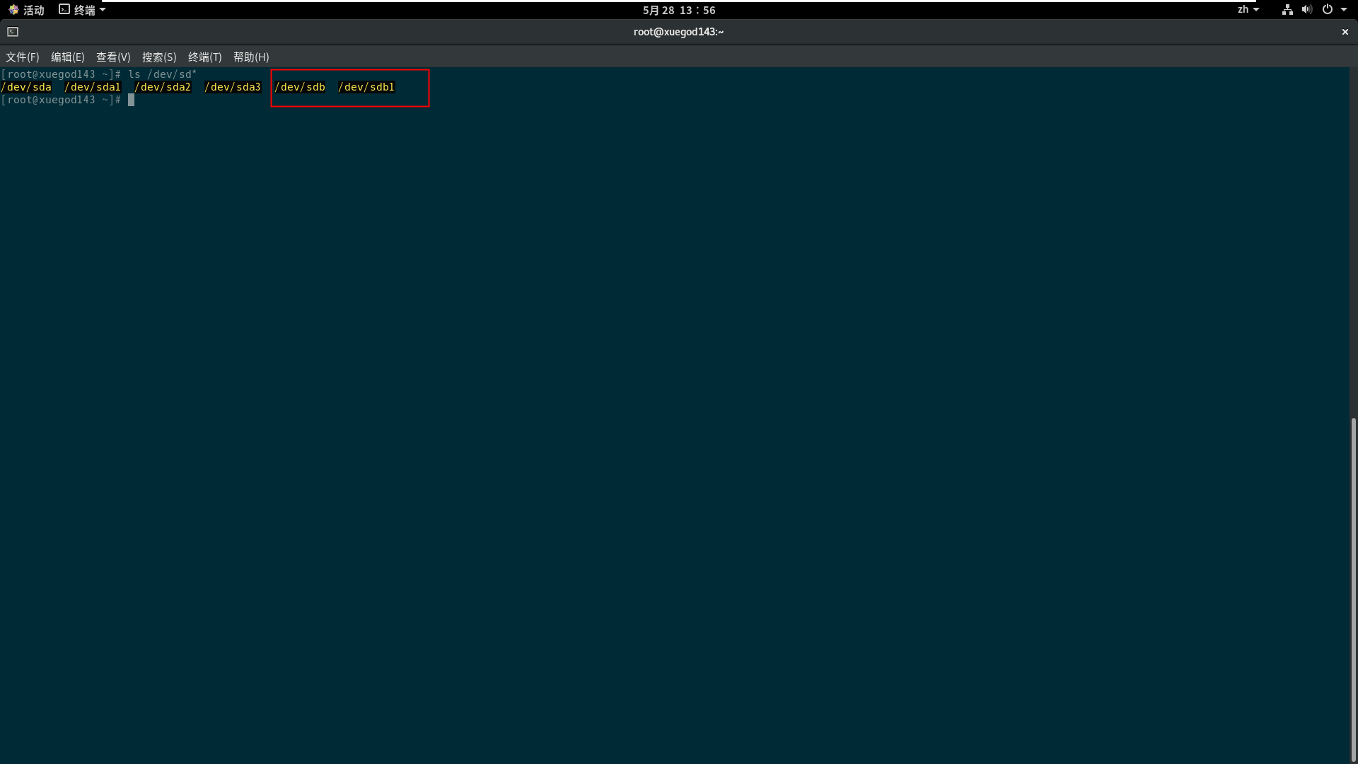Open the 编辑(E) menu

[68, 57]
